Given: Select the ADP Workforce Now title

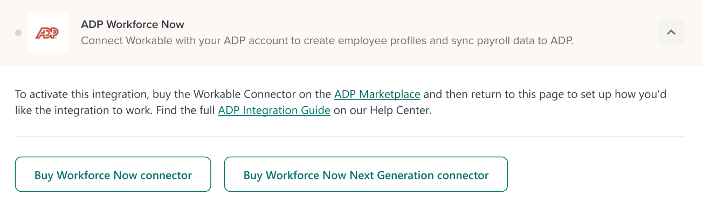Looking at the screenshot, I should tap(133, 24).
